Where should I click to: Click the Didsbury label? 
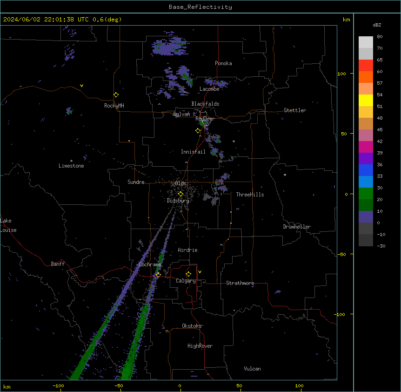pos(178,201)
